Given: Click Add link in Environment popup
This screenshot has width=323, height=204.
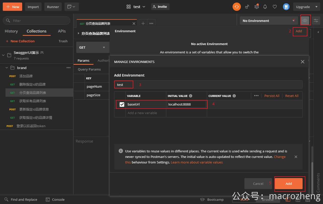Looking at the screenshot, I should coord(299,31).
